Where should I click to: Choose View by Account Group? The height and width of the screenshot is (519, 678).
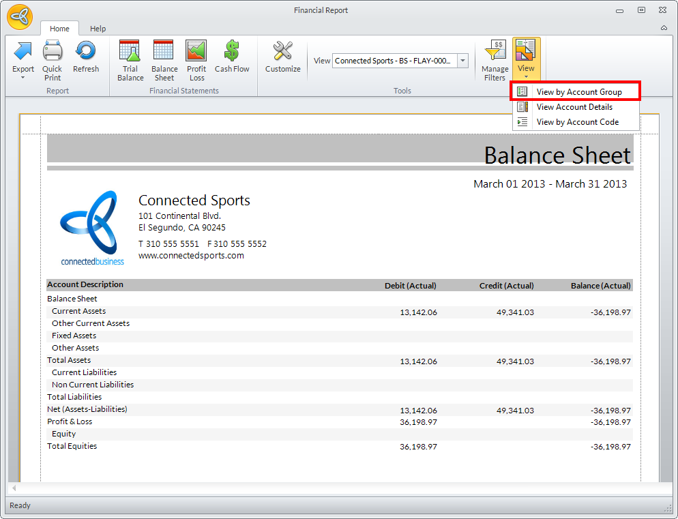578,92
